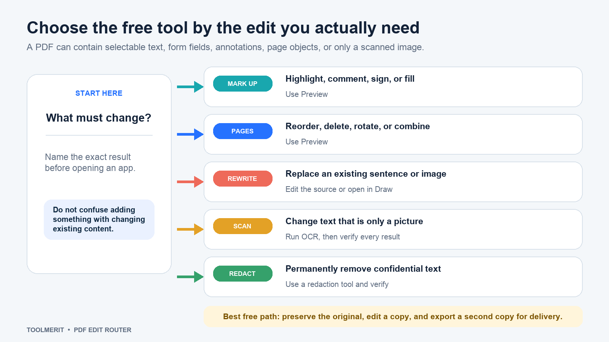Click the PAGES pill label
609x342 pixels.
242,131
